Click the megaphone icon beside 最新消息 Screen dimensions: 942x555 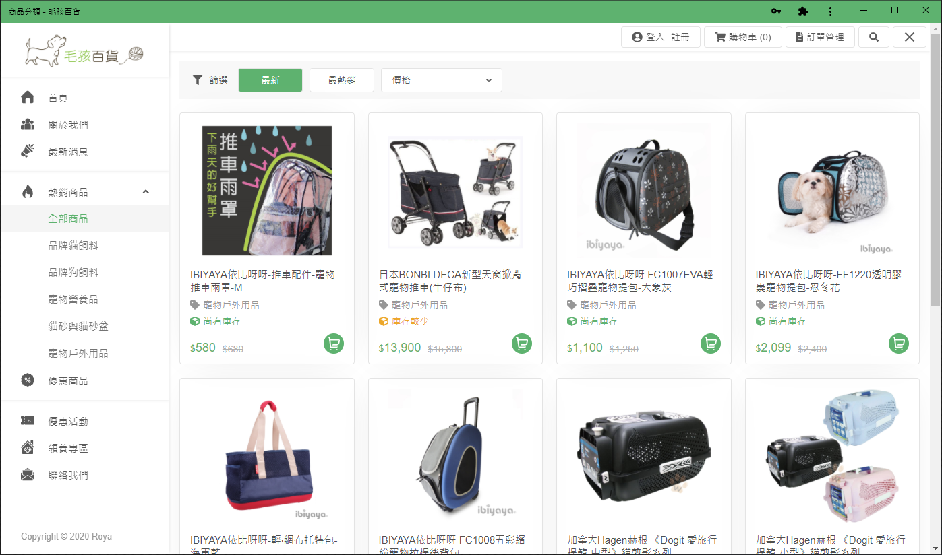[x=28, y=152]
